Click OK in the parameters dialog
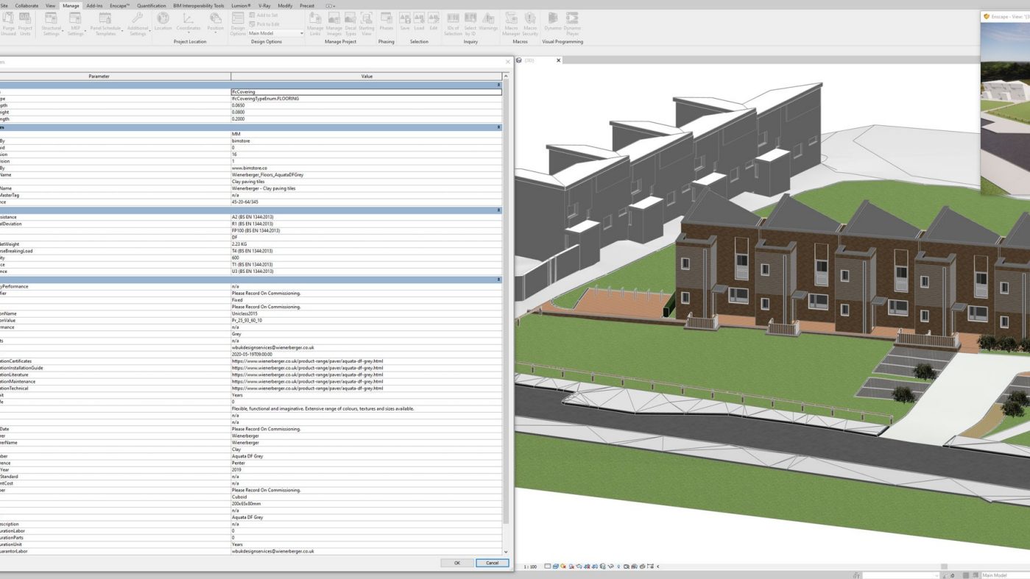The height and width of the screenshot is (579, 1030). pyautogui.click(x=456, y=562)
